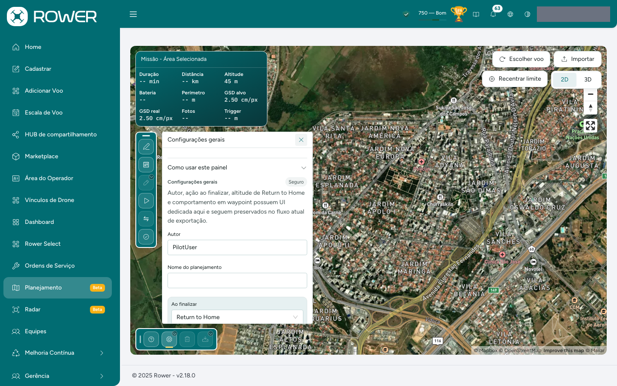
Task: Click the Importar button
Action: click(x=578, y=59)
